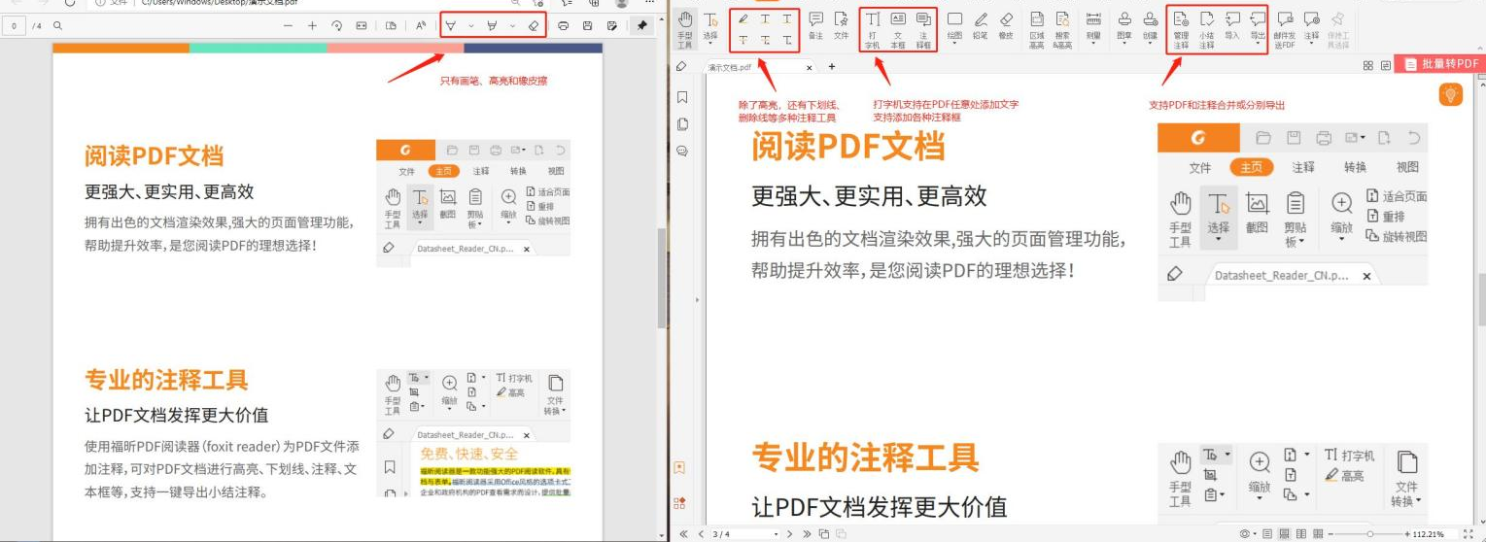Click the lightbulb tips icon

[1451, 94]
